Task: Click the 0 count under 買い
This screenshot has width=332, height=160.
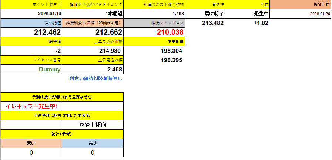Action: tap(31, 153)
